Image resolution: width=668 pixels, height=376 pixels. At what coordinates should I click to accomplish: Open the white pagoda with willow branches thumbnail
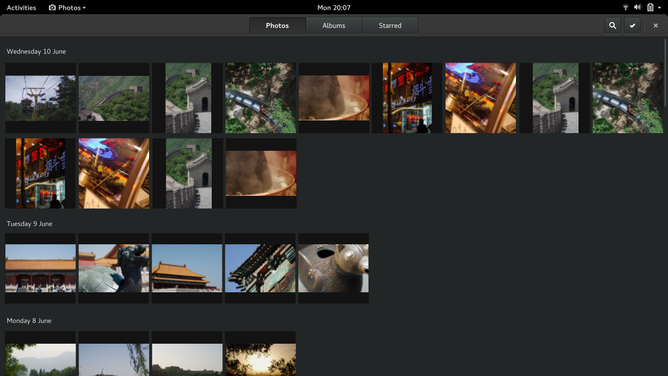pyautogui.click(x=114, y=354)
